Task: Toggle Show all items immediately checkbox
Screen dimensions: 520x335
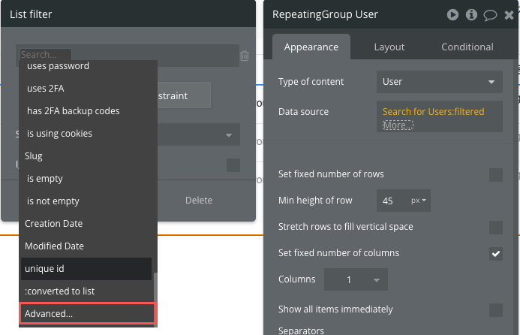Action: point(495,309)
